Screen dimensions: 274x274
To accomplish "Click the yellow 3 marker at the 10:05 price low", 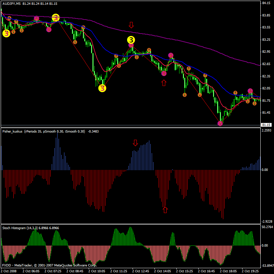I will [x=102, y=88].
